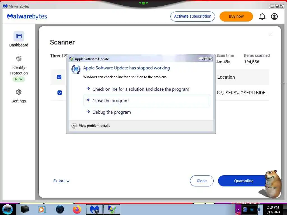Viewport: 287px width, 215px height.
Task: Click Quarantine button
Action: [x=244, y=181]
